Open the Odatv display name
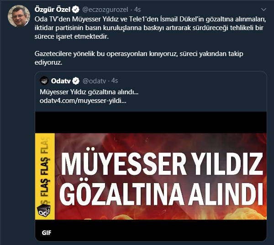This screenshot has height=245, width=274. (61, 81)
